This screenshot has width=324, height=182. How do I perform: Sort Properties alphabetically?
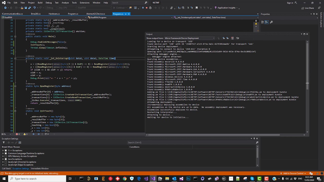click(267, 22)
